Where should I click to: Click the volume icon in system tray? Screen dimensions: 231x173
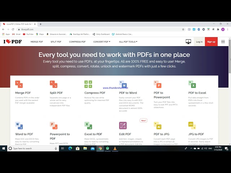pos(206,148)
